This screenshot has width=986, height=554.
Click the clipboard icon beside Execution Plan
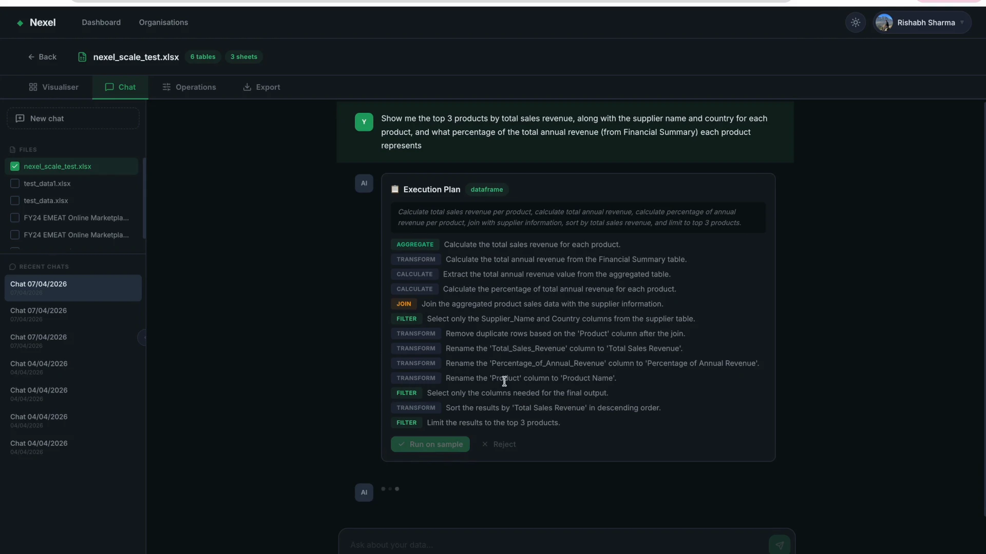pos(395,189)
